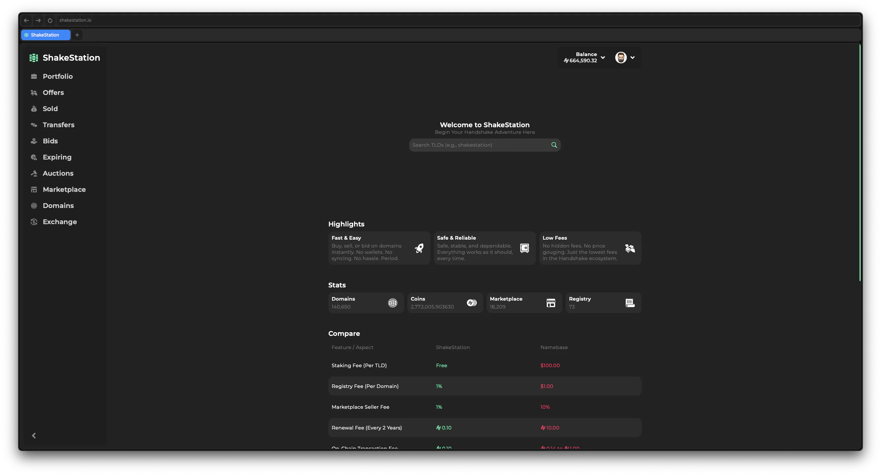Click the Staking Fee (Per TLD) row label
Screen dimensions: 881x475
point(359,365)
